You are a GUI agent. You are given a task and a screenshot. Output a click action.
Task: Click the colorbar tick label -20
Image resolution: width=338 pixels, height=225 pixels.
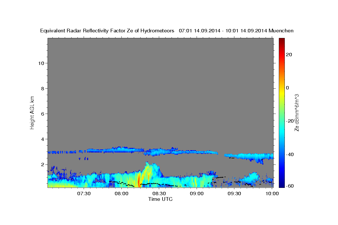290,121
